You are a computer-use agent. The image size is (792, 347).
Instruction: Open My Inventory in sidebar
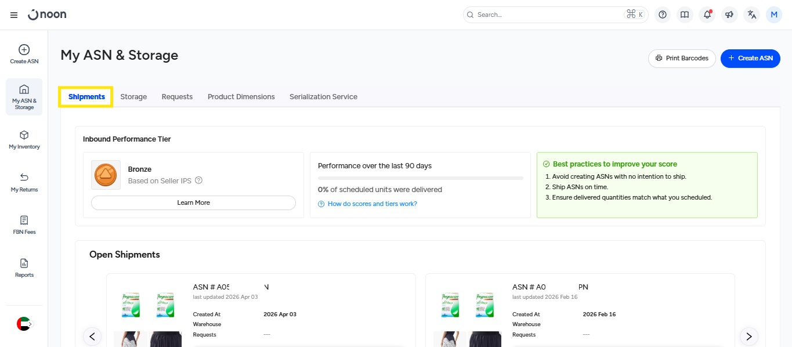pyautogui.click(x=24, y=140)
